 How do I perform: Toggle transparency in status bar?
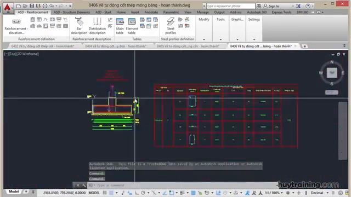pos(193,193)
